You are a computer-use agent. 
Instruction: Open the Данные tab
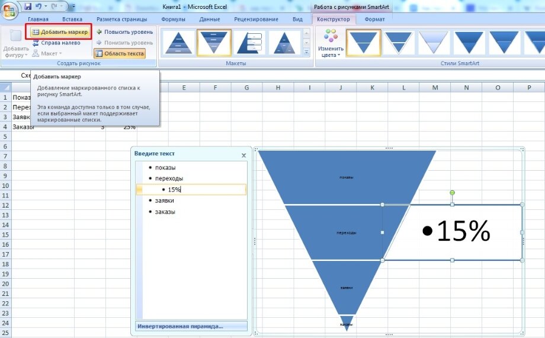tap(210, 19)
